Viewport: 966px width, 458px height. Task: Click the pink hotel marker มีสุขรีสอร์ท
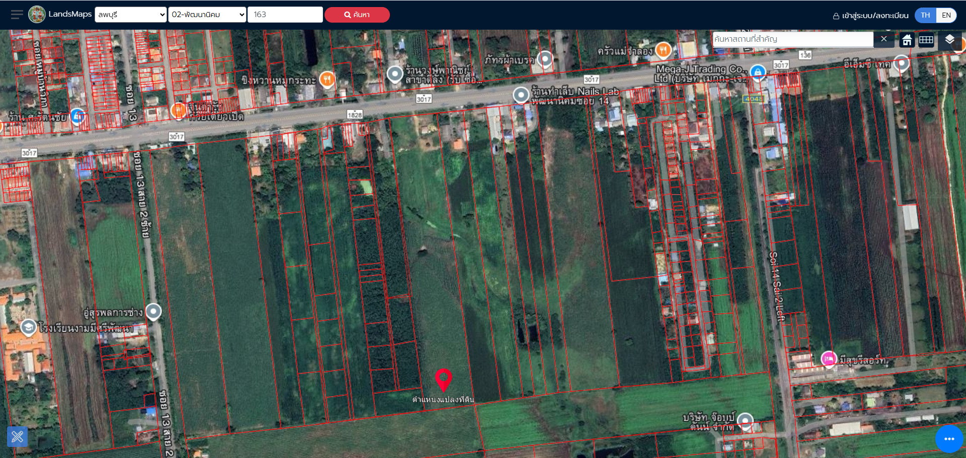pyautogui.click(x=829, y=359)
